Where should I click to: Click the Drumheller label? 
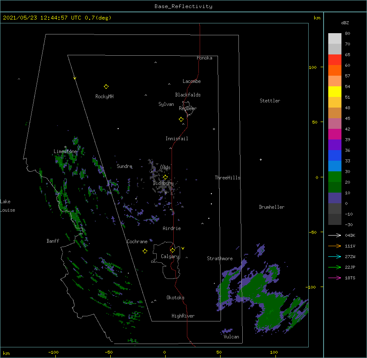[272, 207]
